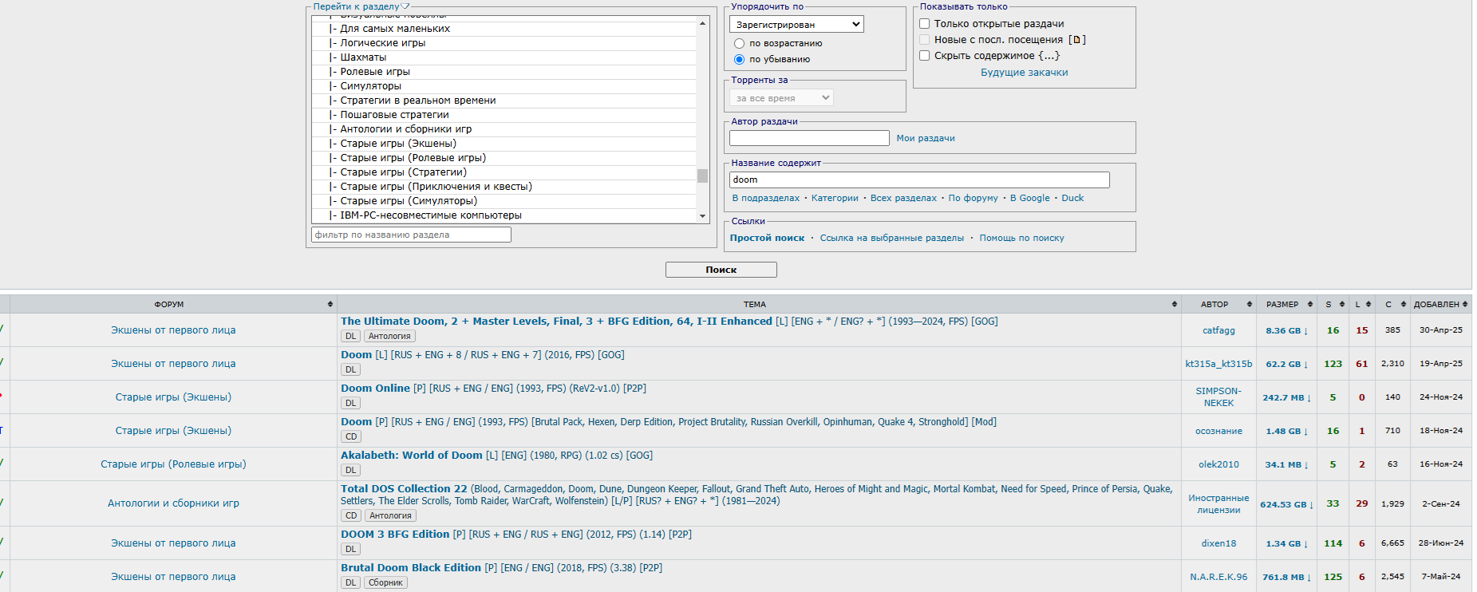Viewport: 1477px width, 592px height.
Task: Download the 8.36 GB torrent
Action: 1286,330
